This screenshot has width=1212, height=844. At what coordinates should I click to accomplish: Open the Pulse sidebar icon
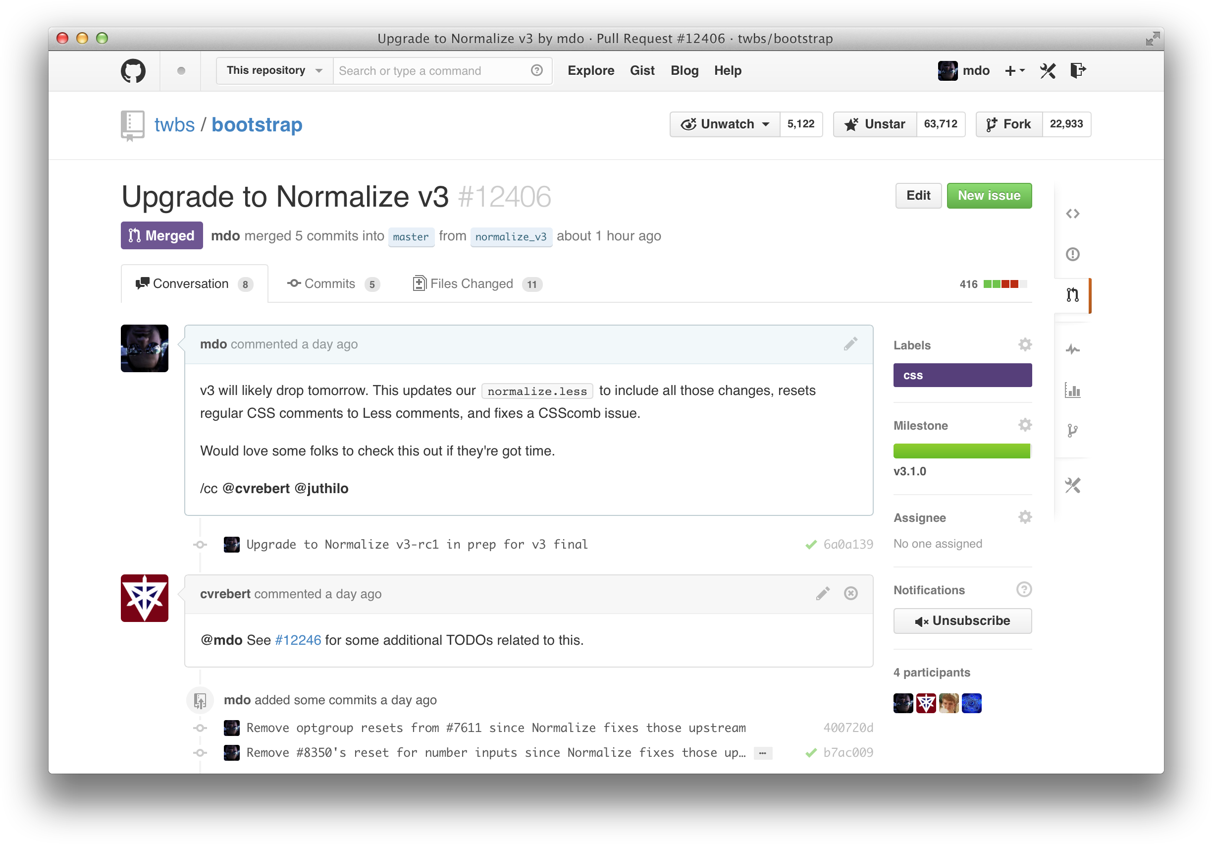(x=1072, y=349)
